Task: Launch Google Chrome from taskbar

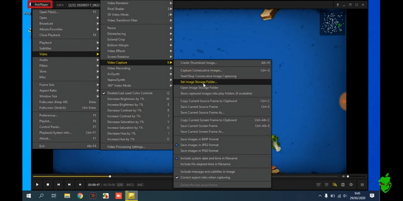Action: point(80,196)
